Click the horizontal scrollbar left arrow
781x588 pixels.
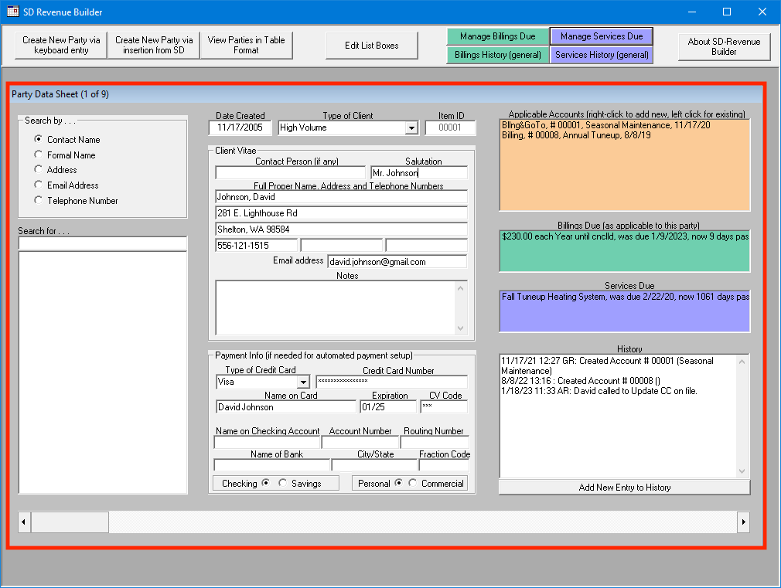pos(25,522)
